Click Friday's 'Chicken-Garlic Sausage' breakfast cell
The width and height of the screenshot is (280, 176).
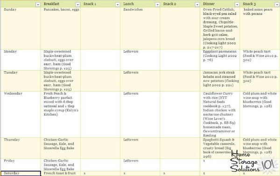coord(61,165)
